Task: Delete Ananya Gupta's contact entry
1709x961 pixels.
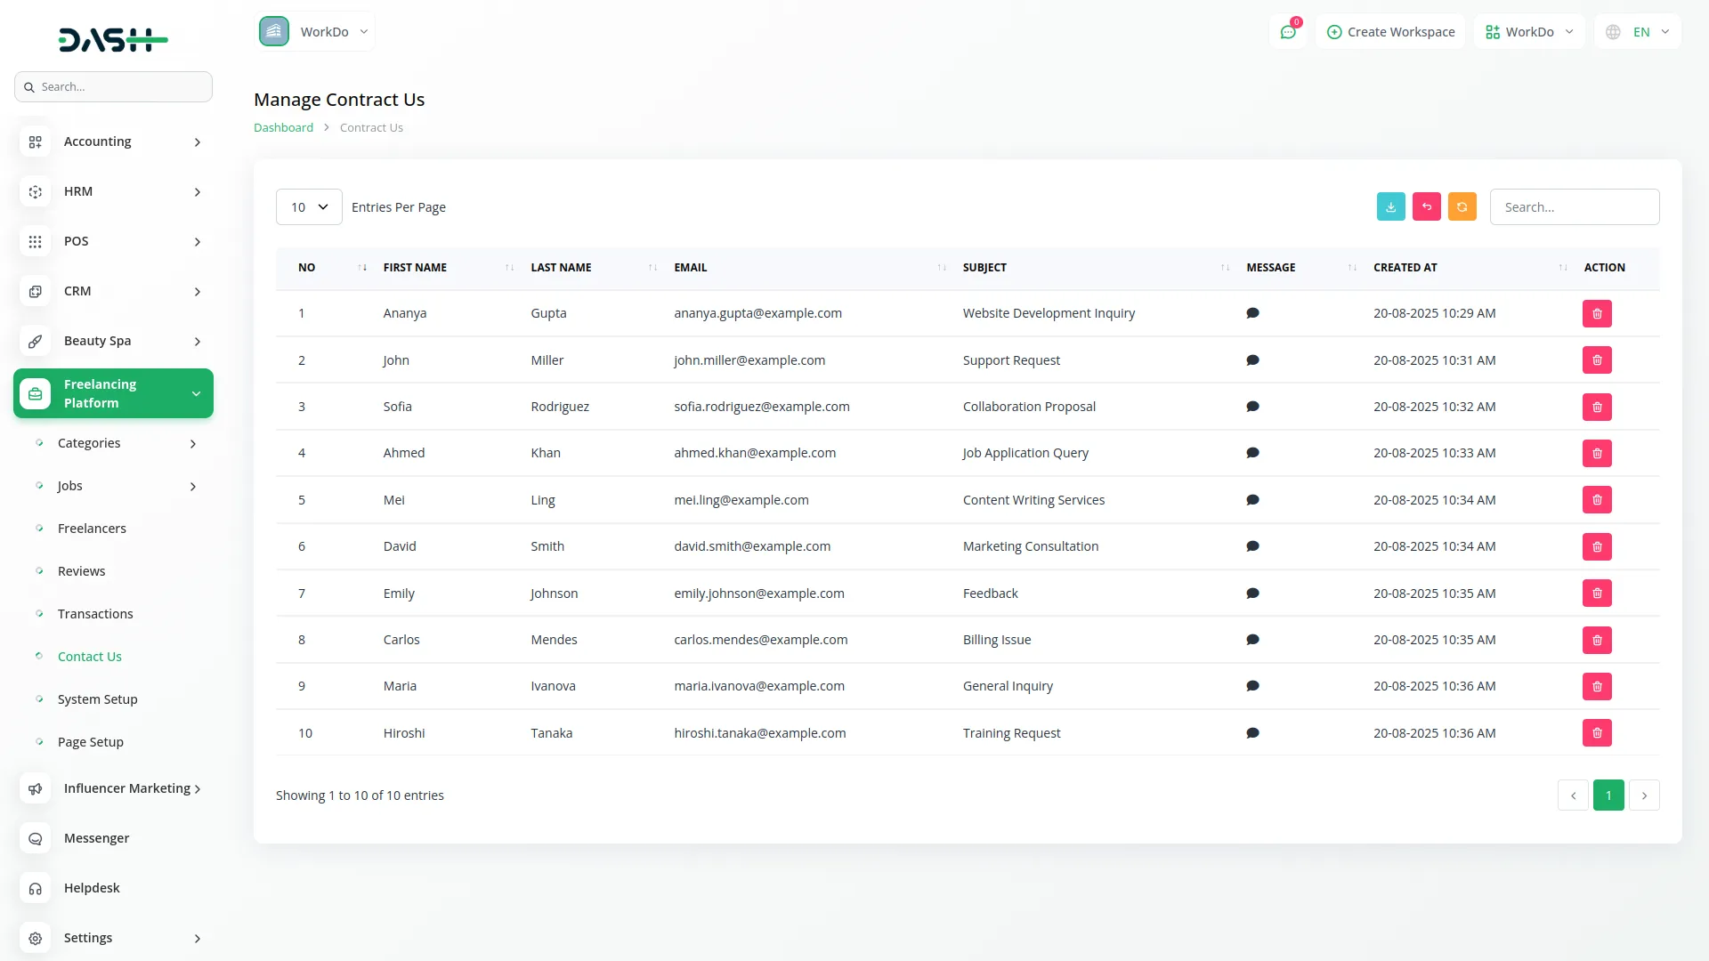Action: 1597,313
